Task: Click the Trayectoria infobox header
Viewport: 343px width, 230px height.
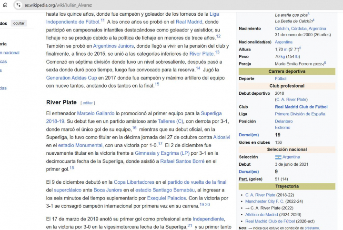Action: [287, 186]
